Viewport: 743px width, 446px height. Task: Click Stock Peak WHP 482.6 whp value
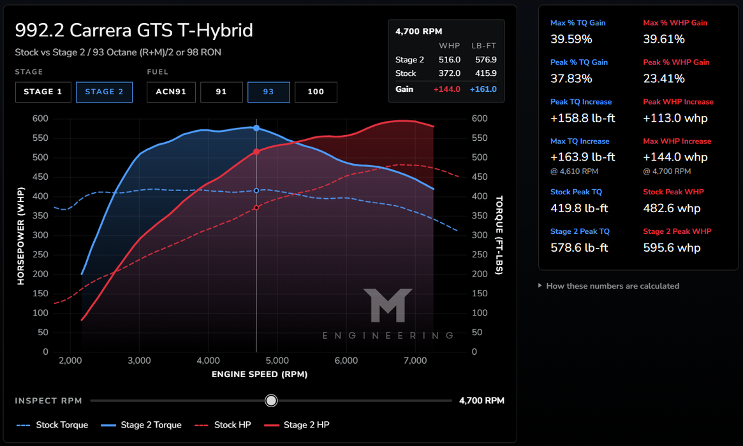point(672,208)
